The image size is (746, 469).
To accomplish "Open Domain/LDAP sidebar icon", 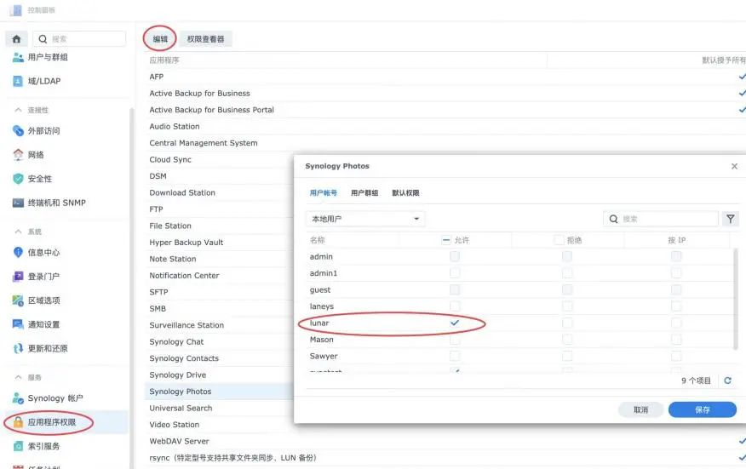I will [18, 81].
